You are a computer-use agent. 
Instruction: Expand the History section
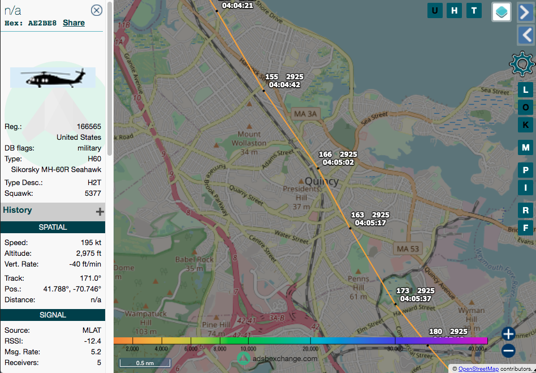click(100, 212)
